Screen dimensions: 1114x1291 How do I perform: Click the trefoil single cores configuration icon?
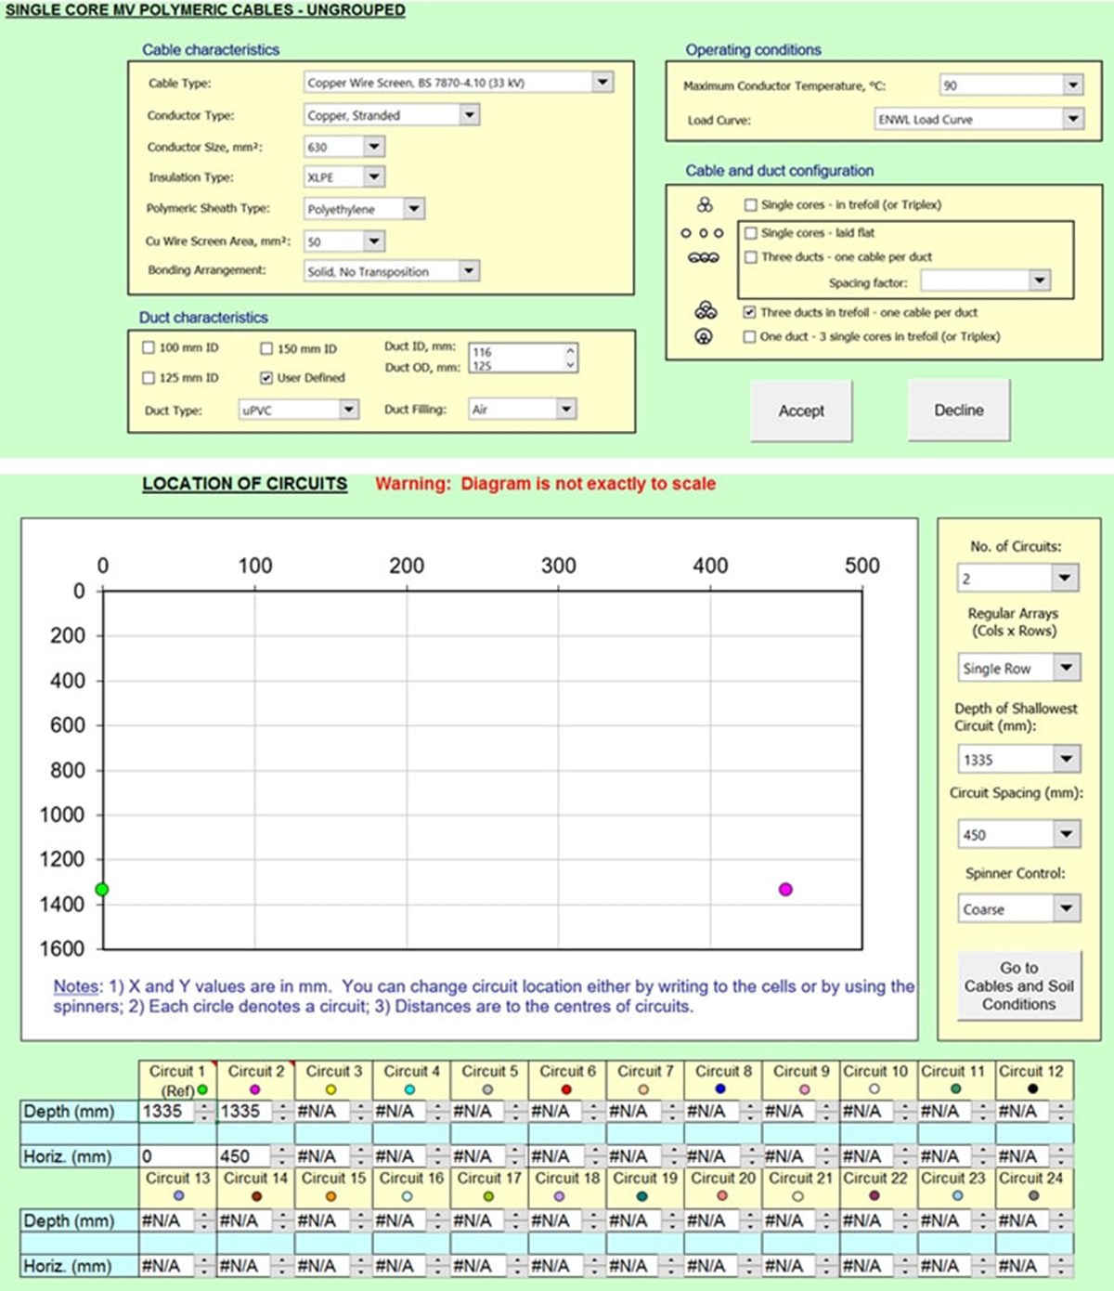coord(706,204)
